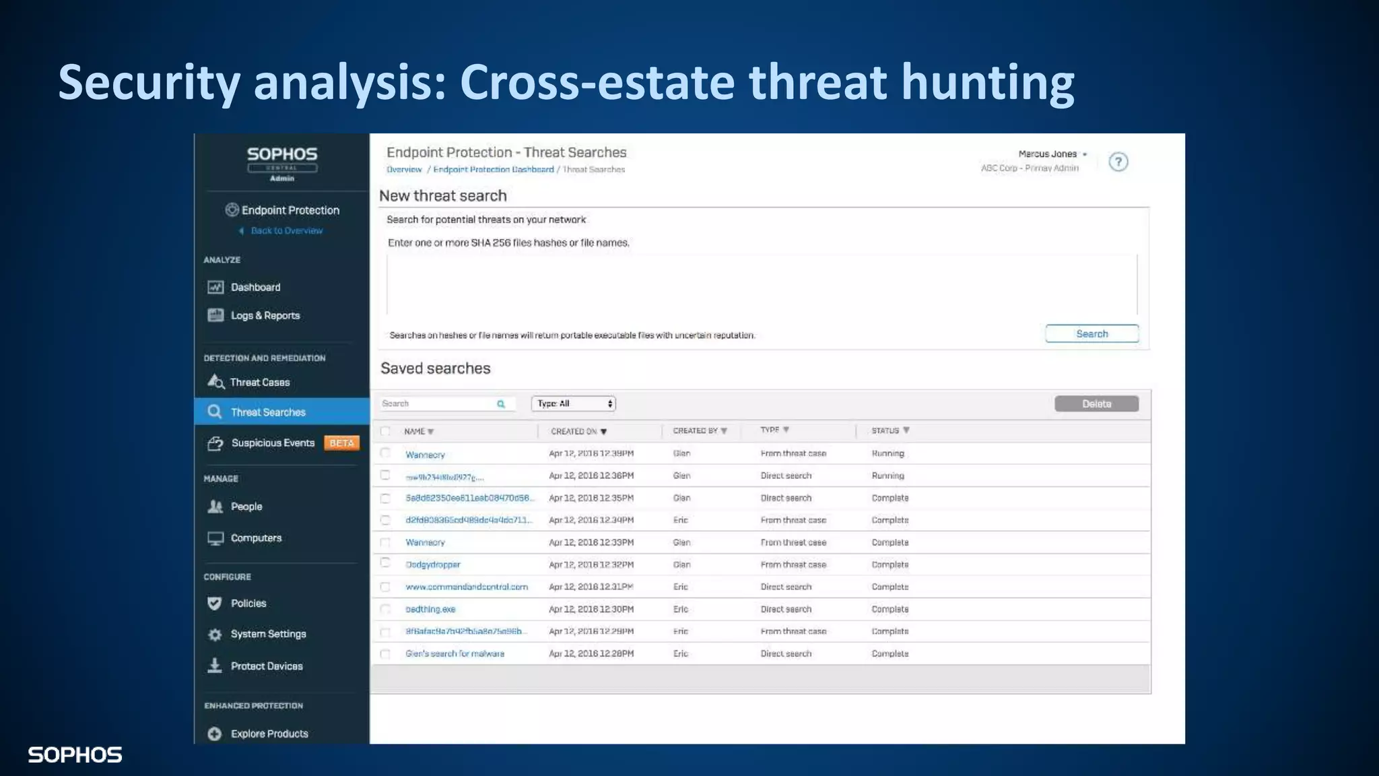Open the 12:33PM Wannacry saved search
This screenshot has height=776, width=1379.
425,542
